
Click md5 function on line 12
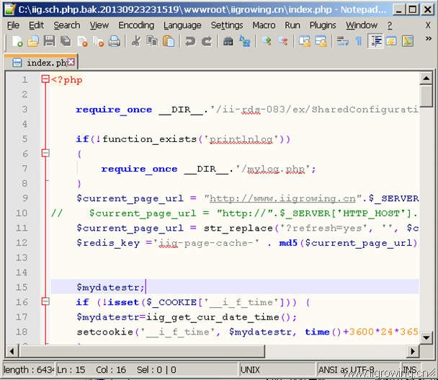[287, 243]
